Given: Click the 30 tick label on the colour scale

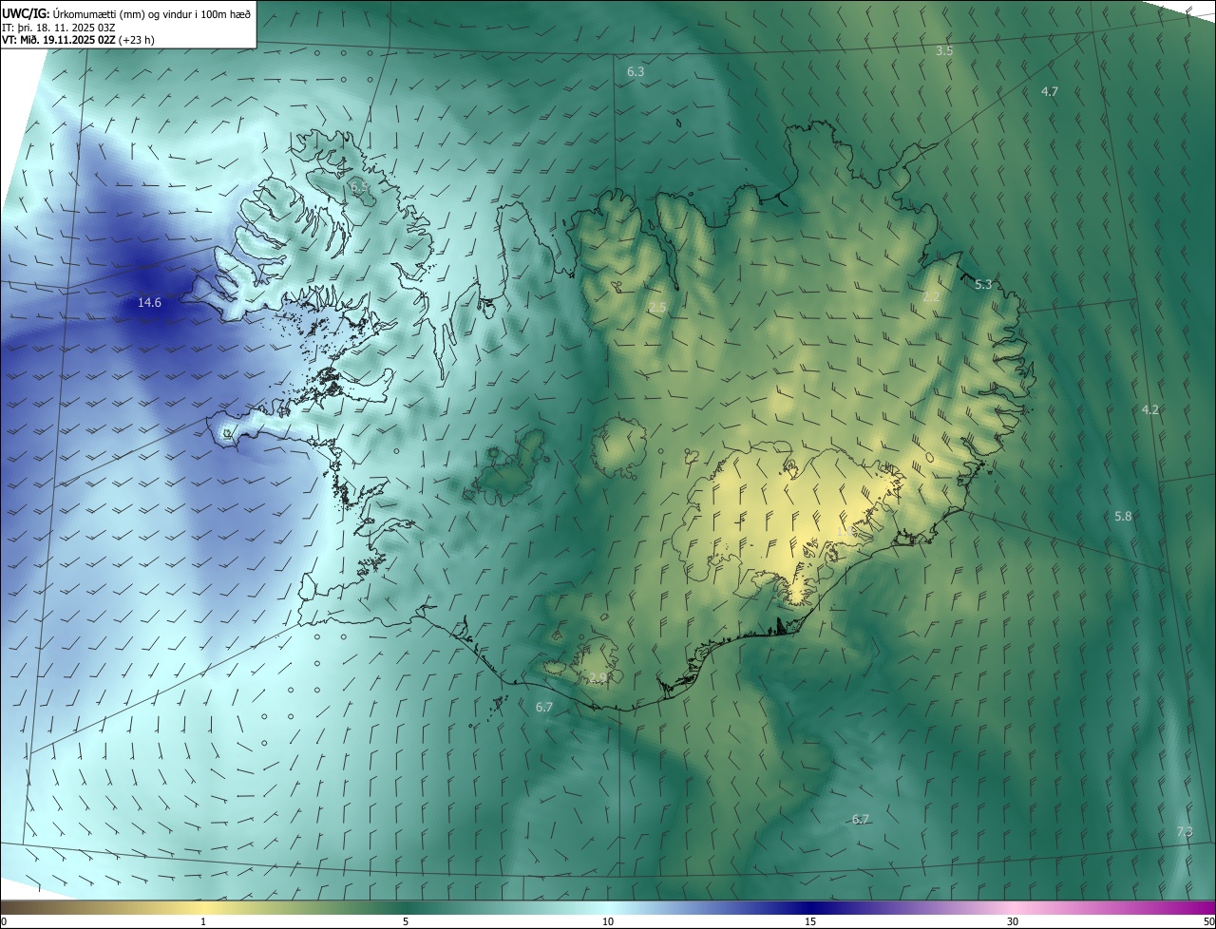Looking at the screenshot, I should coord(1013,921).
